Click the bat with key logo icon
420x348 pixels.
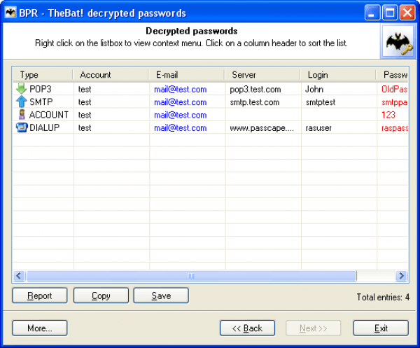click(398, 41)
